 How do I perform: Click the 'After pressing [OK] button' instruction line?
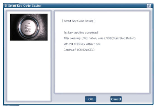click(99, 38)
